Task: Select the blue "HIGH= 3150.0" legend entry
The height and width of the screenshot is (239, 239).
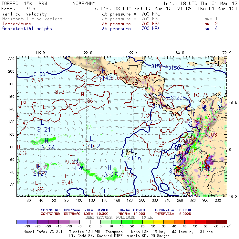Action: coord(132,210)
